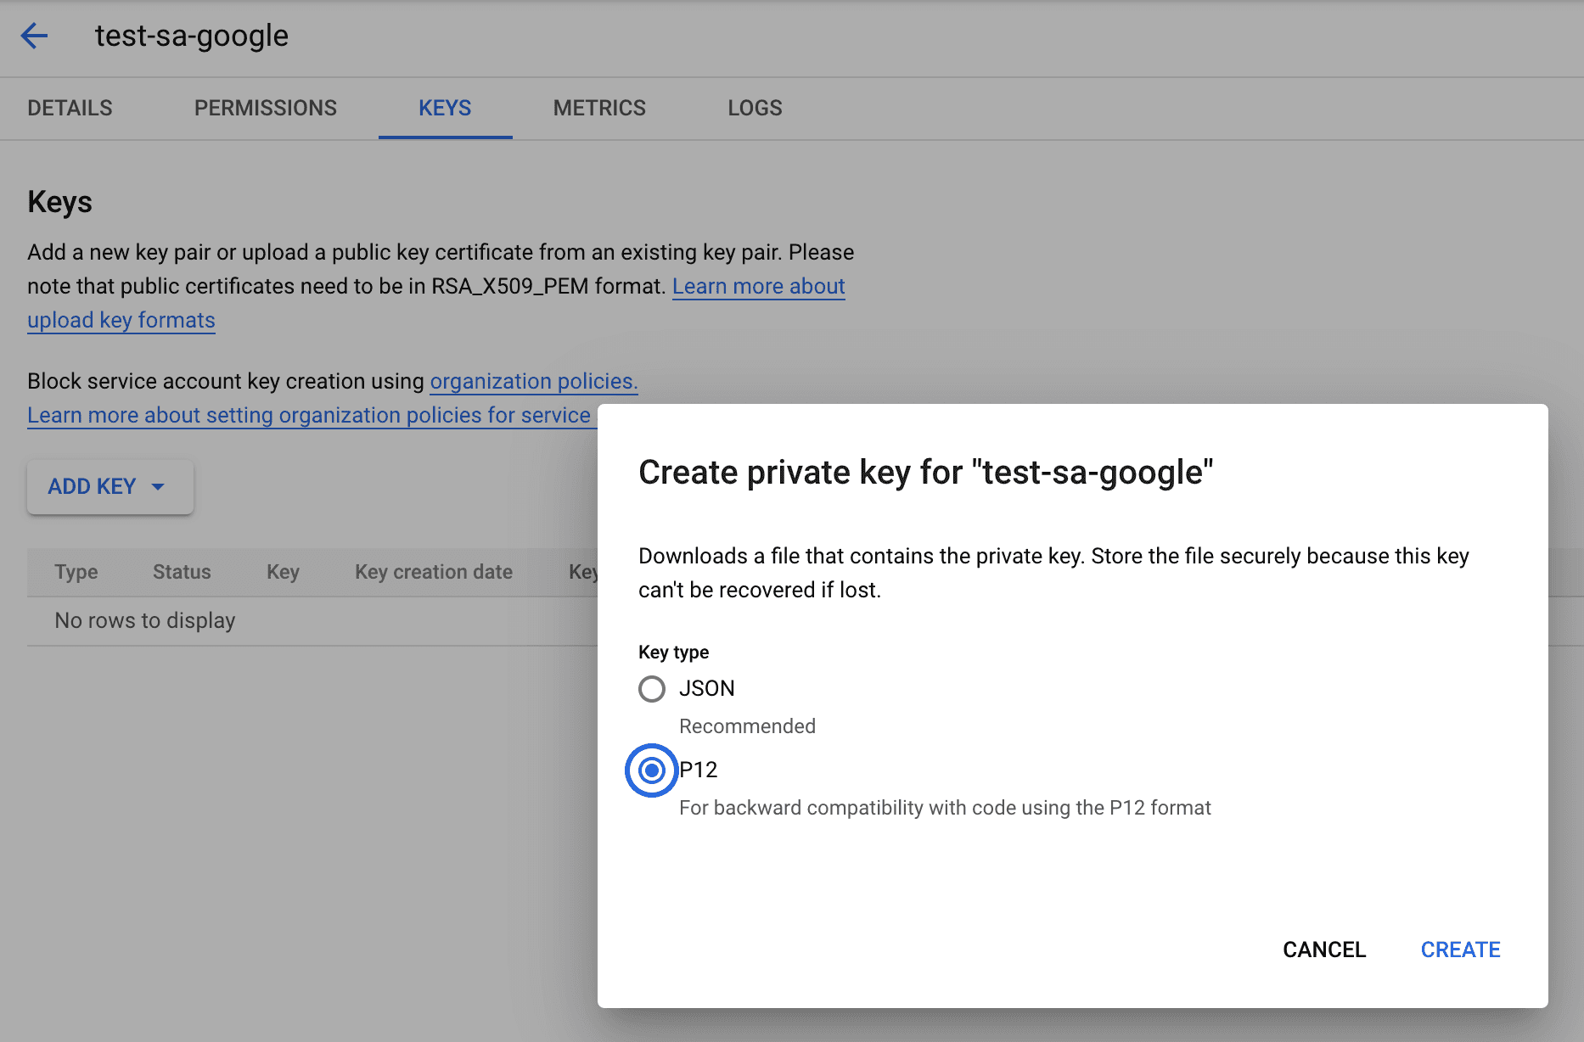The width and height of the screenshot is (1584, 1042).
Task: Click the 'No rows to display' table row
Action: pos(145,620)
